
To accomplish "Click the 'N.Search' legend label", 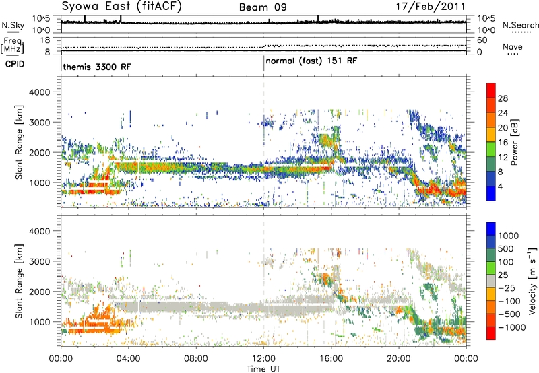I will click(520, 25).
